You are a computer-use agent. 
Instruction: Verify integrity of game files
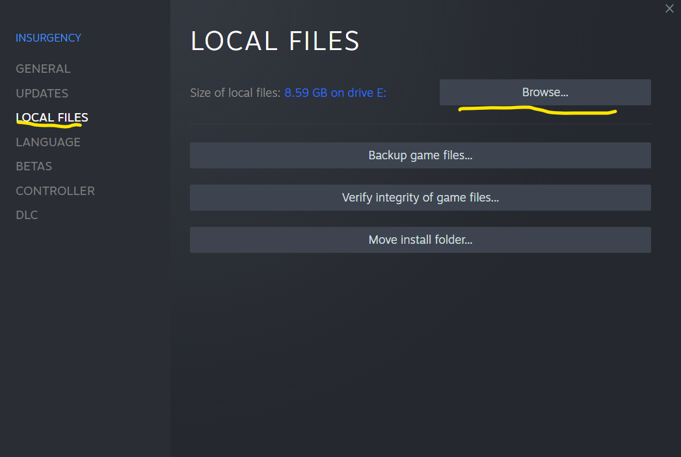click(x=420, y=198)
